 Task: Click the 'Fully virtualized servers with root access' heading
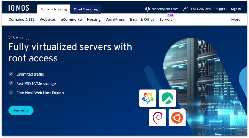(x=70, y=53)
